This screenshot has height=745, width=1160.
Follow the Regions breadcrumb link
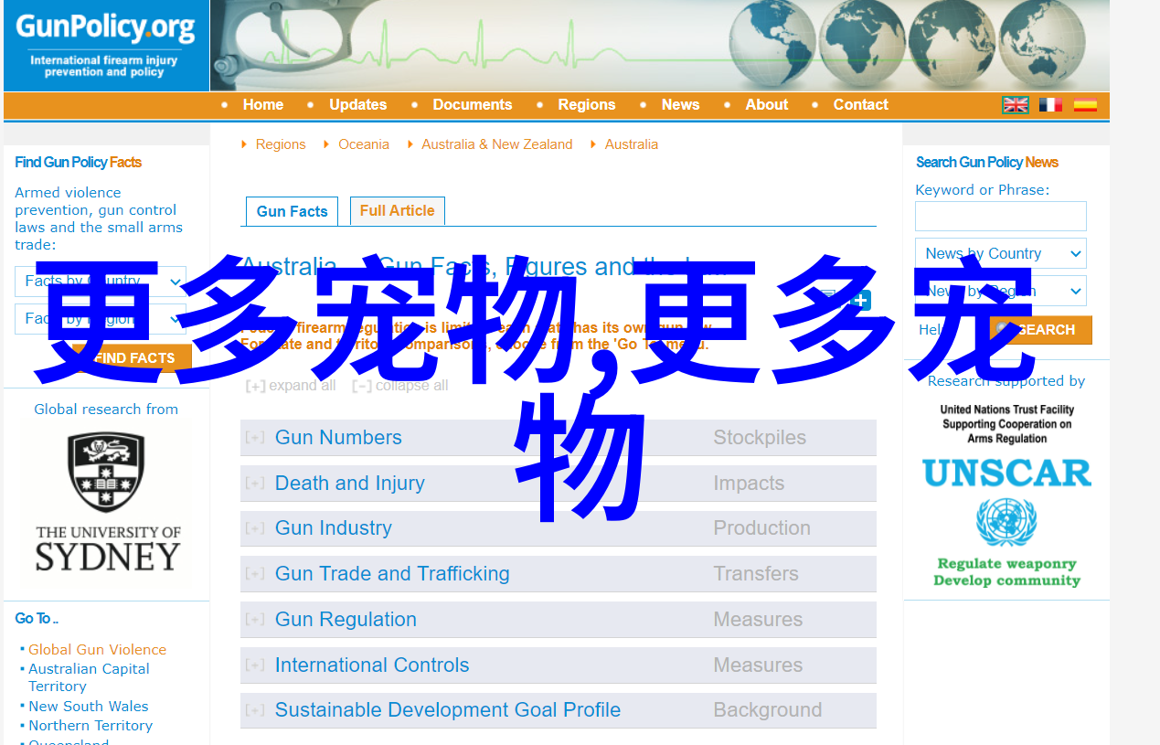pyautogui.click(x=281, y=144)
